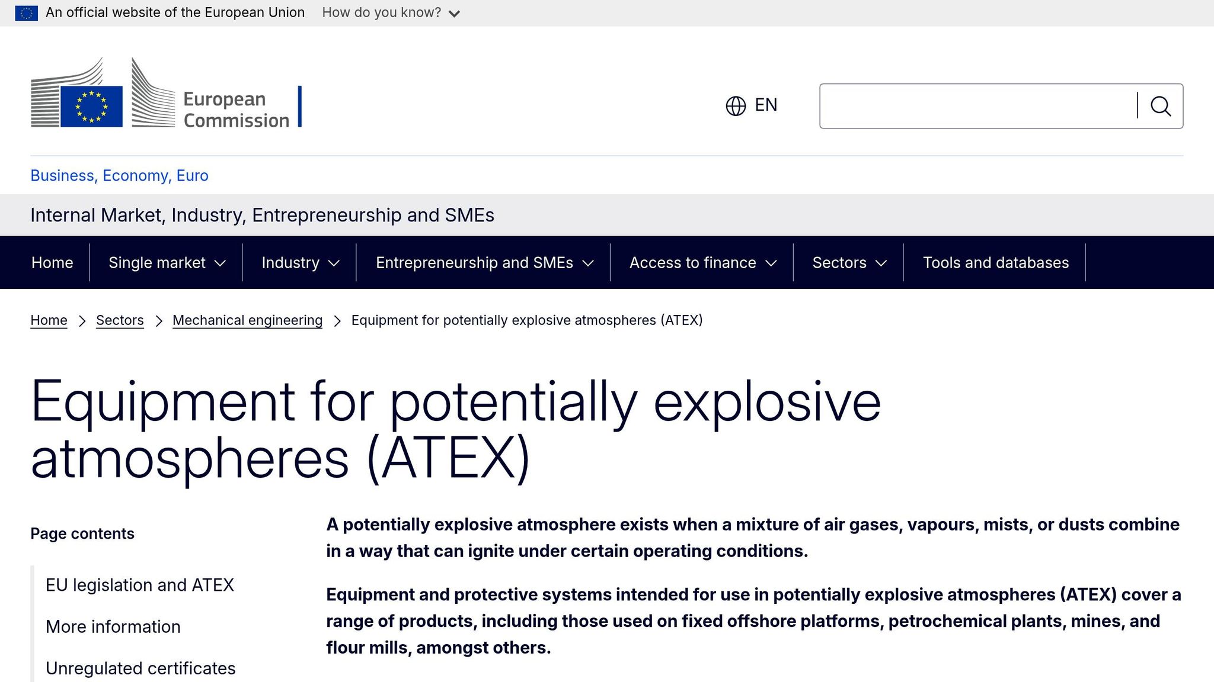Expand the Access to finance chevron
1214x682 pixels.
771,263
